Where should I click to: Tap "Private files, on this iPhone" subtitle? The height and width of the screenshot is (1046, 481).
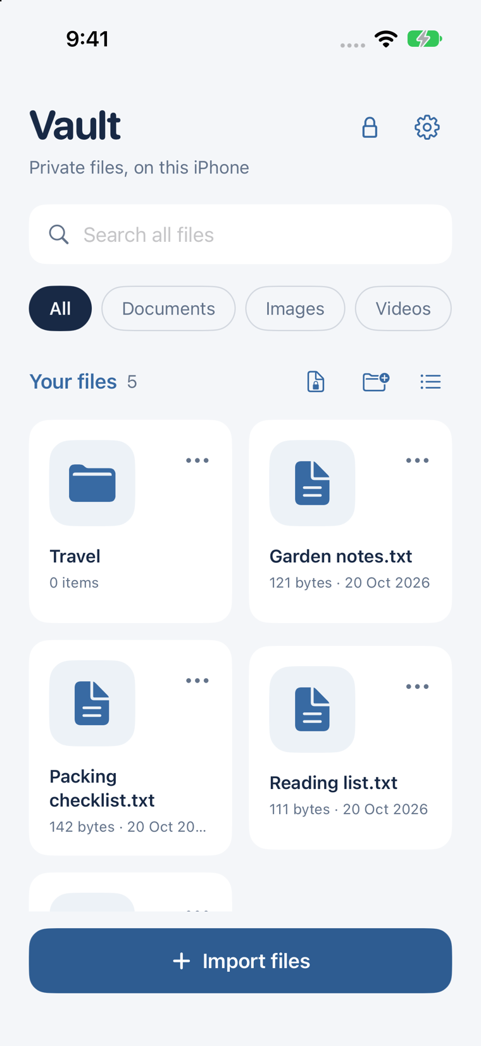pos(139,167)
